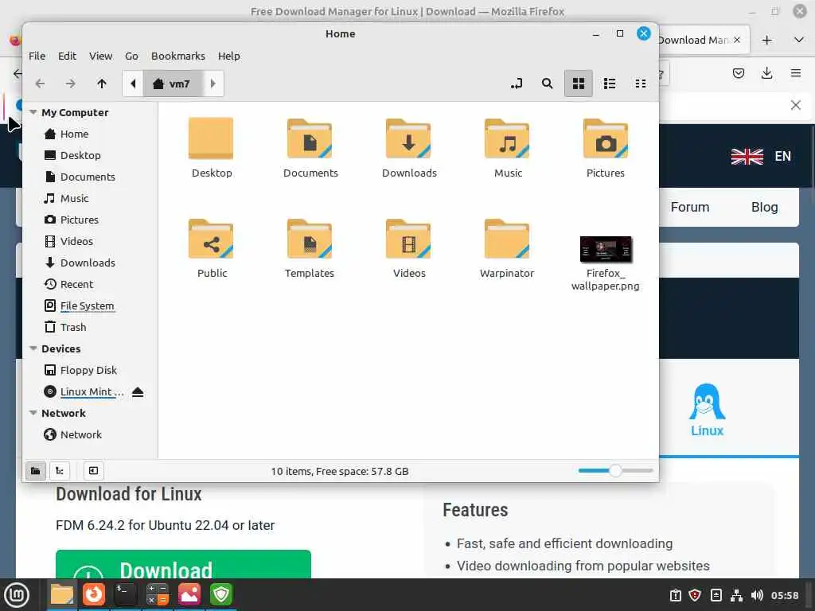Select the Downloads folder icon
Viewport: 815px width, 611px height.
(x=408, y=138)
